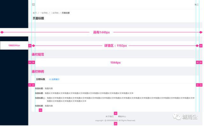
Task: Open the 张三 user menu
Action: click(x=196, y=4)
